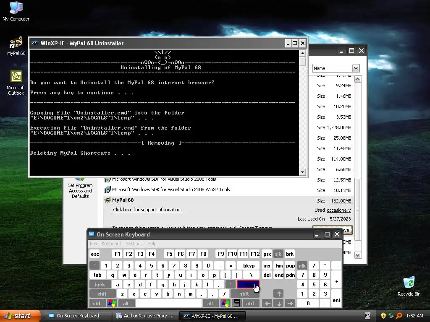The image size is (430, 322).
Task: Click the 162.00MB size value for MyPal 68
Action: click(x=341, y=201)
